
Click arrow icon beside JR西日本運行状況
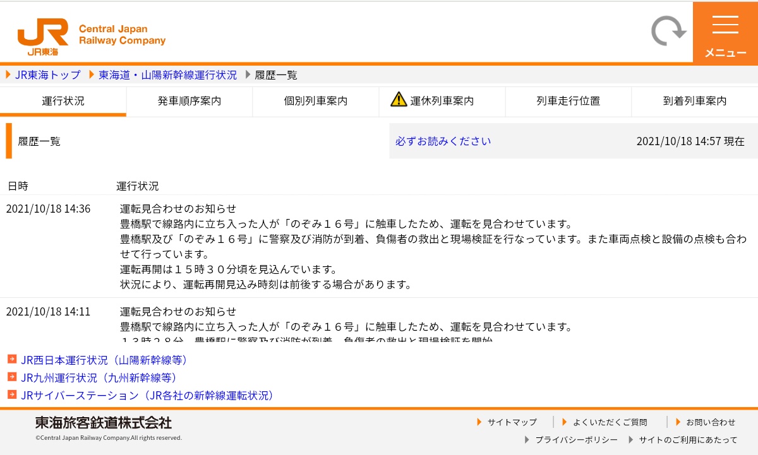[12, 359]
